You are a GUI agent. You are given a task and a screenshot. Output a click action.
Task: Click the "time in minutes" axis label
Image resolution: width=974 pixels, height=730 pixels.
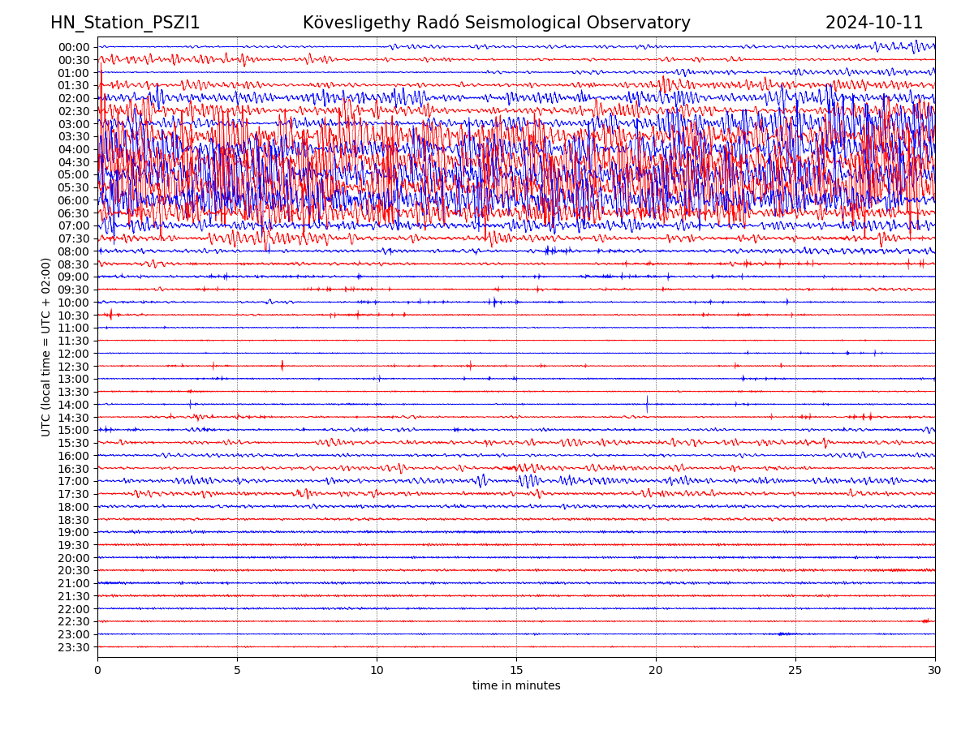point(516,686)
